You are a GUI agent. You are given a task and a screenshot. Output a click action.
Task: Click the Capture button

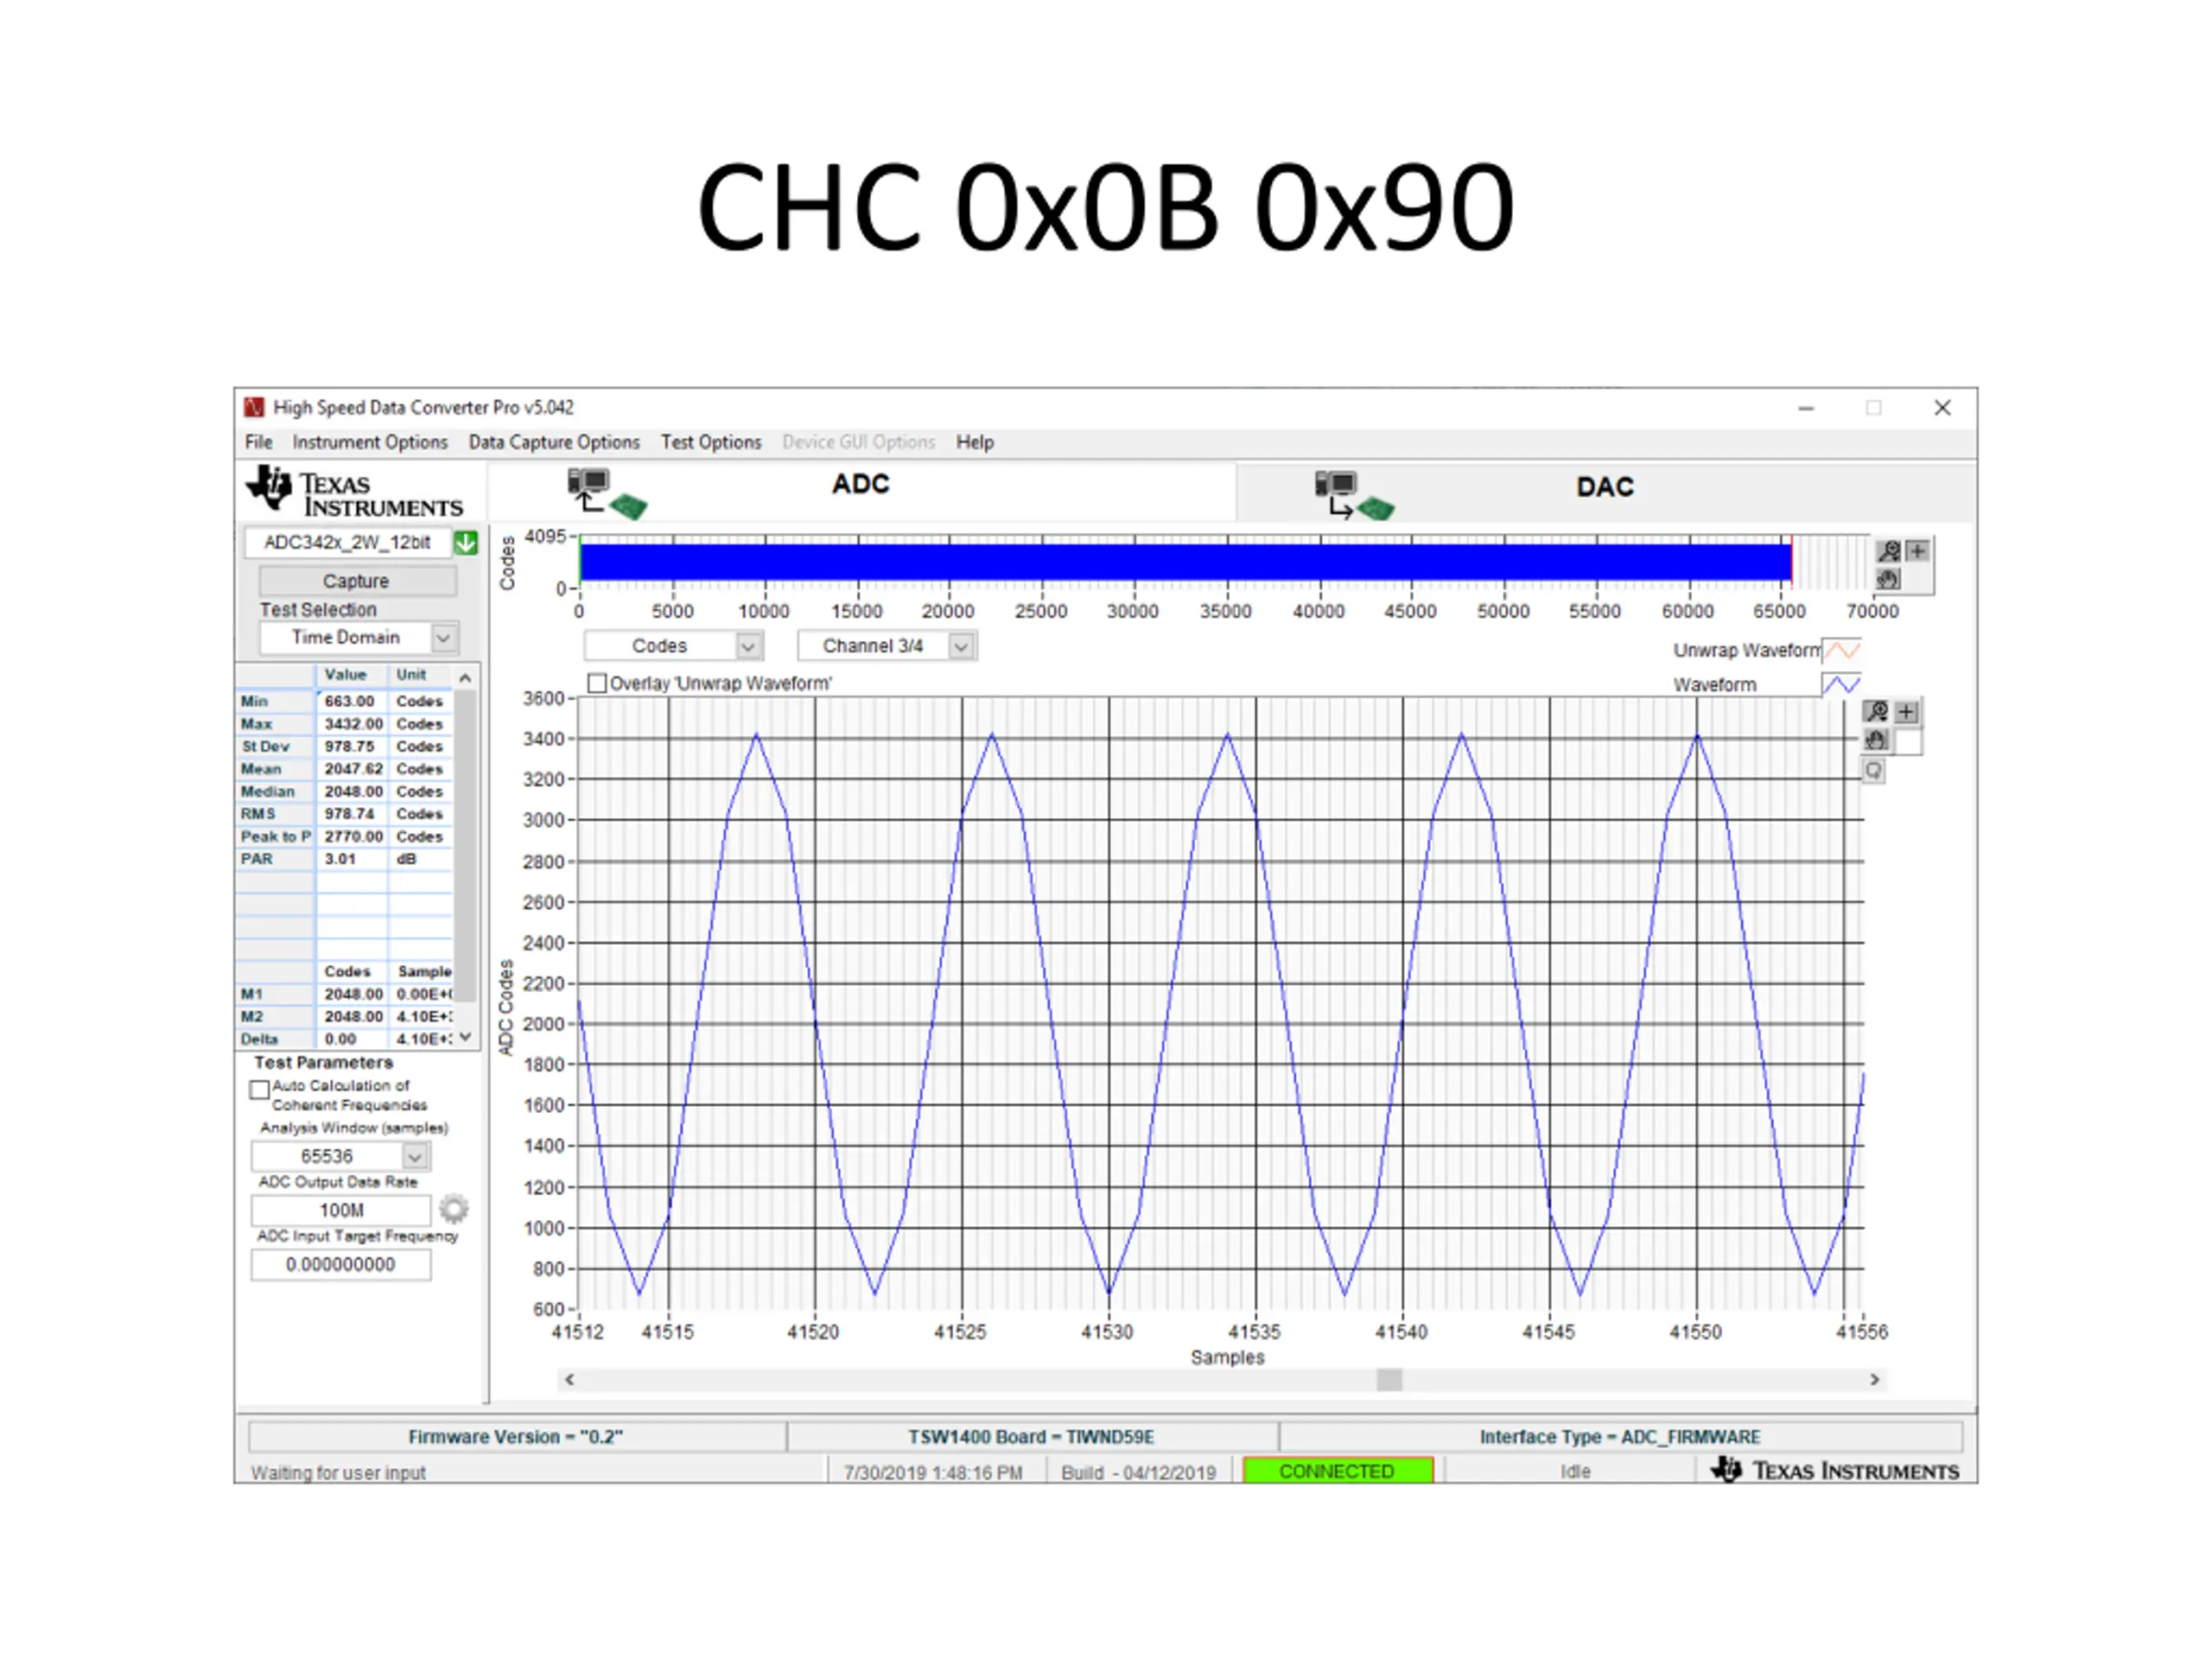tap(357, 581)
